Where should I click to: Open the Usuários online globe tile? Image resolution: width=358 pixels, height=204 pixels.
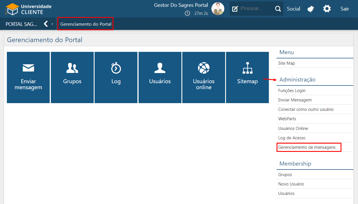coord(204,77)
